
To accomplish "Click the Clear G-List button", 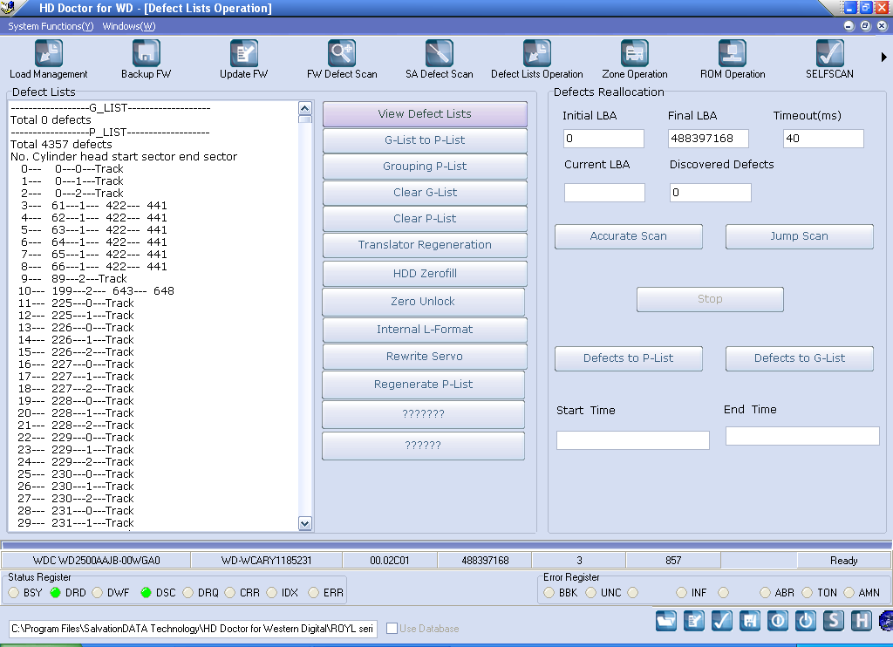I will click(x=425, y=193).
